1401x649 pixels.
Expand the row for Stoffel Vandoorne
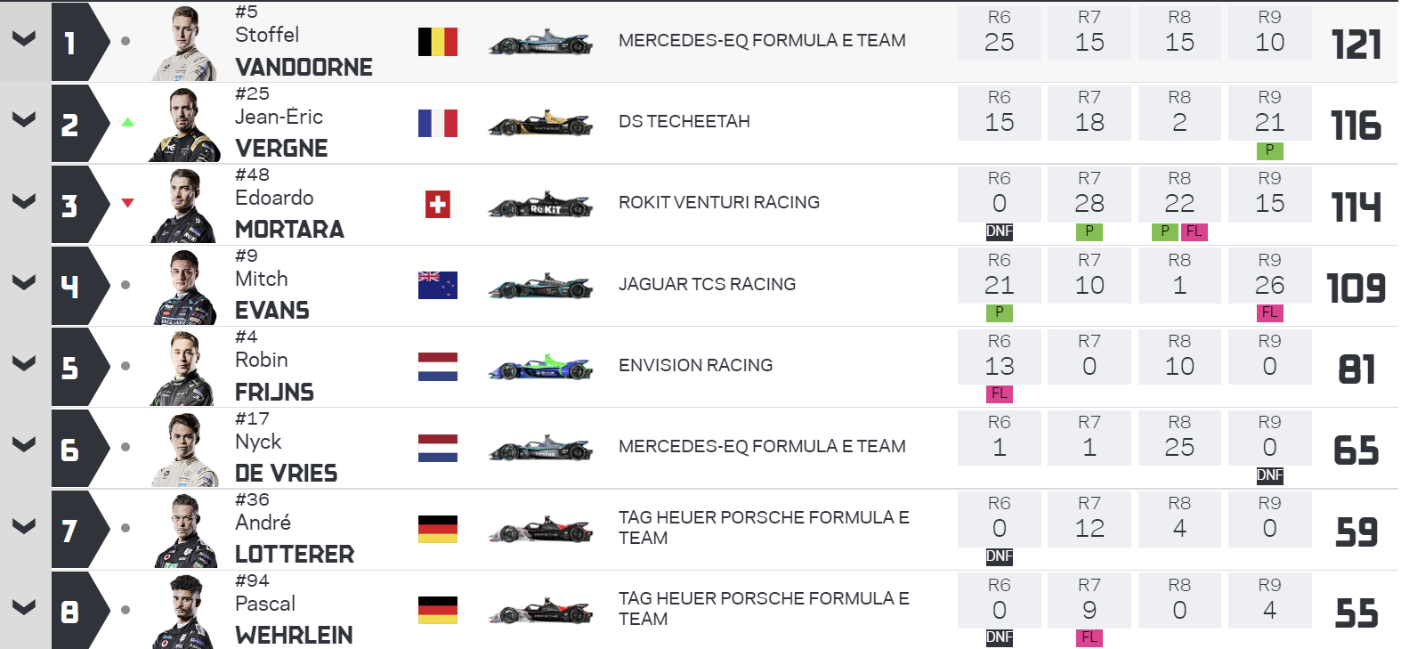(x=24, y=38)
